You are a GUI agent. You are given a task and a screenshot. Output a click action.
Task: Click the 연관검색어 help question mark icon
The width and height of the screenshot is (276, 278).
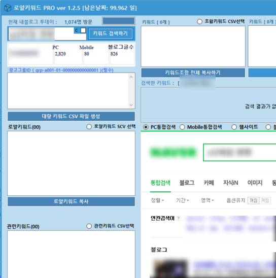click(x=179, y=219)
